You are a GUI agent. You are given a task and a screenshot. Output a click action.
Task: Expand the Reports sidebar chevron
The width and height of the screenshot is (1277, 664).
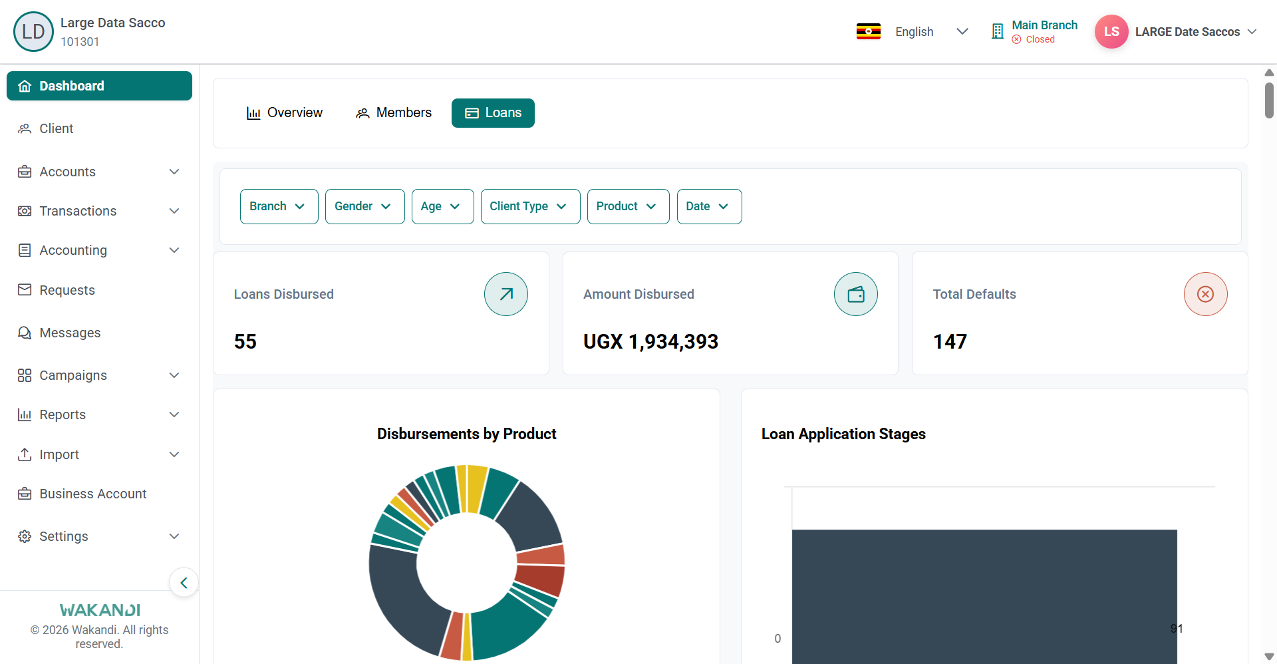pos(174,415)
